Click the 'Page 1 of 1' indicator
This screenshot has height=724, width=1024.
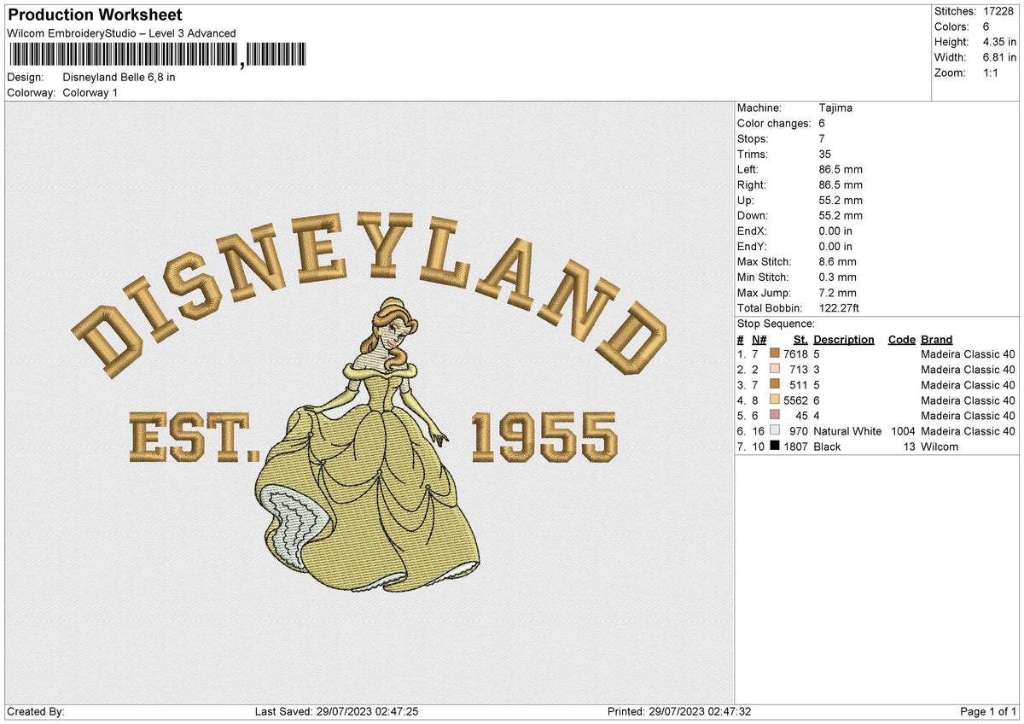(988, 711)
